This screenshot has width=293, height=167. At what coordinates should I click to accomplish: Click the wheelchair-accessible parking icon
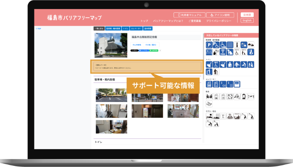216,45
